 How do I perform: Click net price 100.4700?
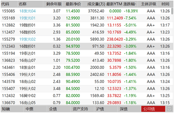click(72, 68)
